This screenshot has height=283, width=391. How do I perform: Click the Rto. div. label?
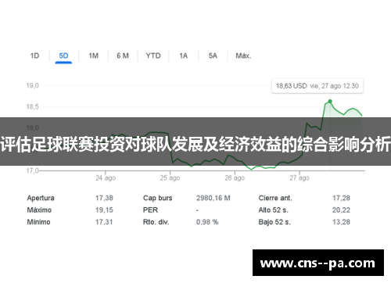click(156, 222)
